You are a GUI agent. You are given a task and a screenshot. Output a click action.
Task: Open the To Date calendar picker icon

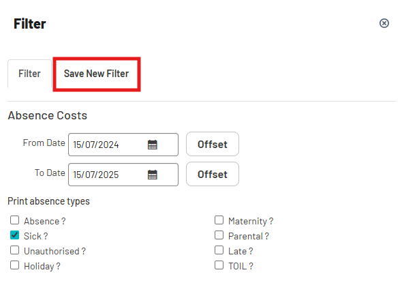coord(153,175)
